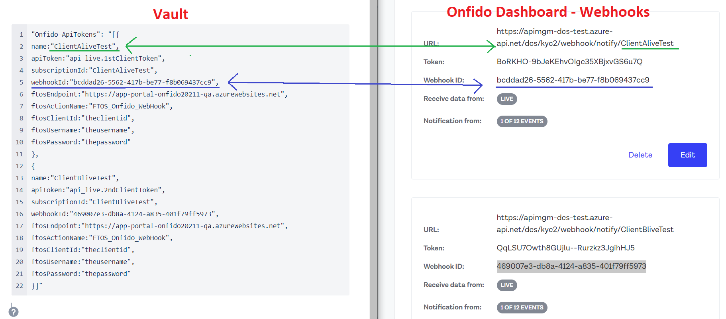Open the second webhook's 1 OF 12 EVENTS badge

pyautogui.click(x=522, y=307)
